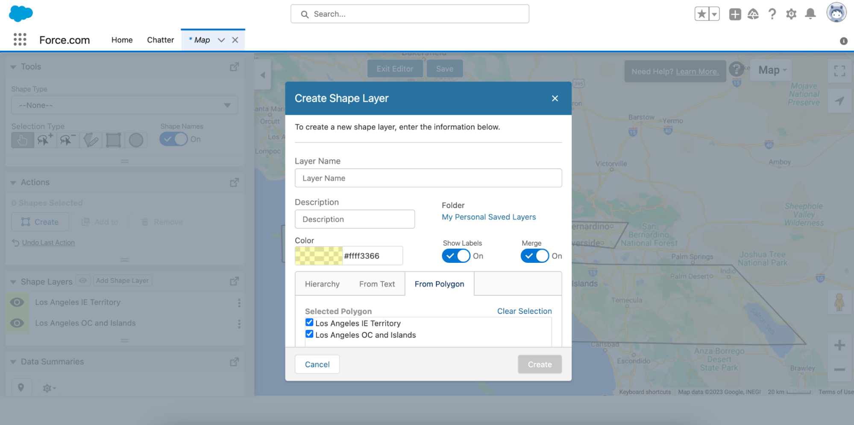Pop out the Shape Layers panel
Viewport: 854px width, 425px height.
[234, 281]
